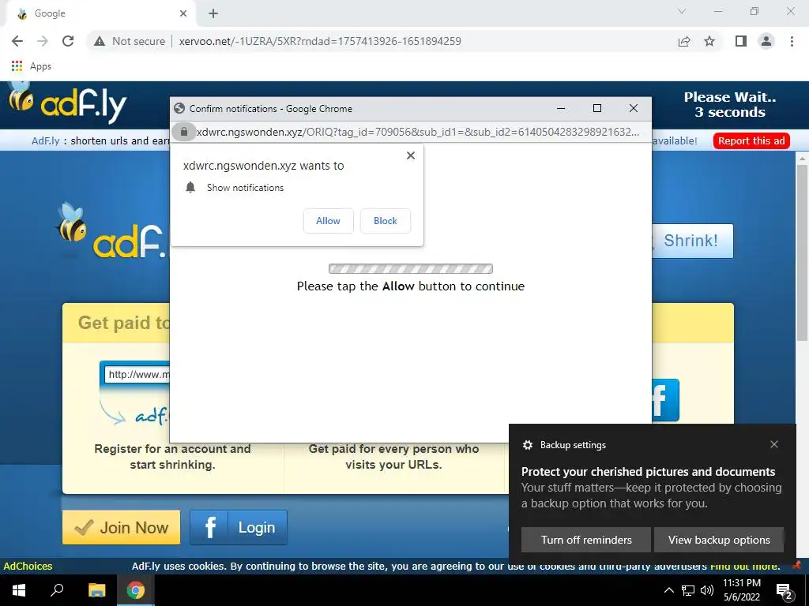809x606 pixels.
Task: Dismiss the notification permission prompt
Action: (x=411, y=155)
